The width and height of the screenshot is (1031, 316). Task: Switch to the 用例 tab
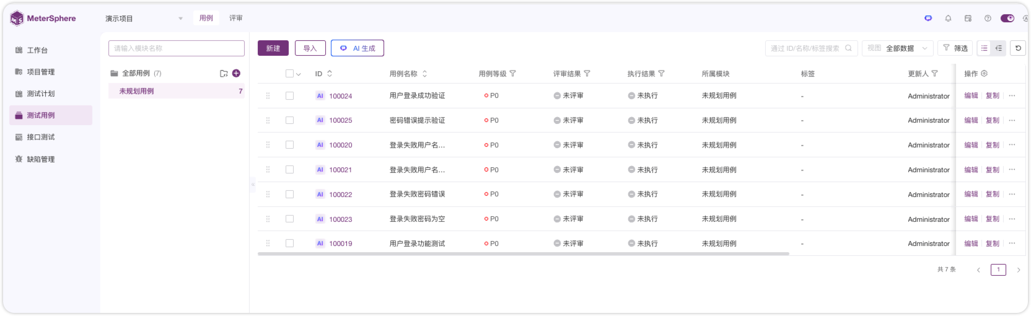coord(206,19)
